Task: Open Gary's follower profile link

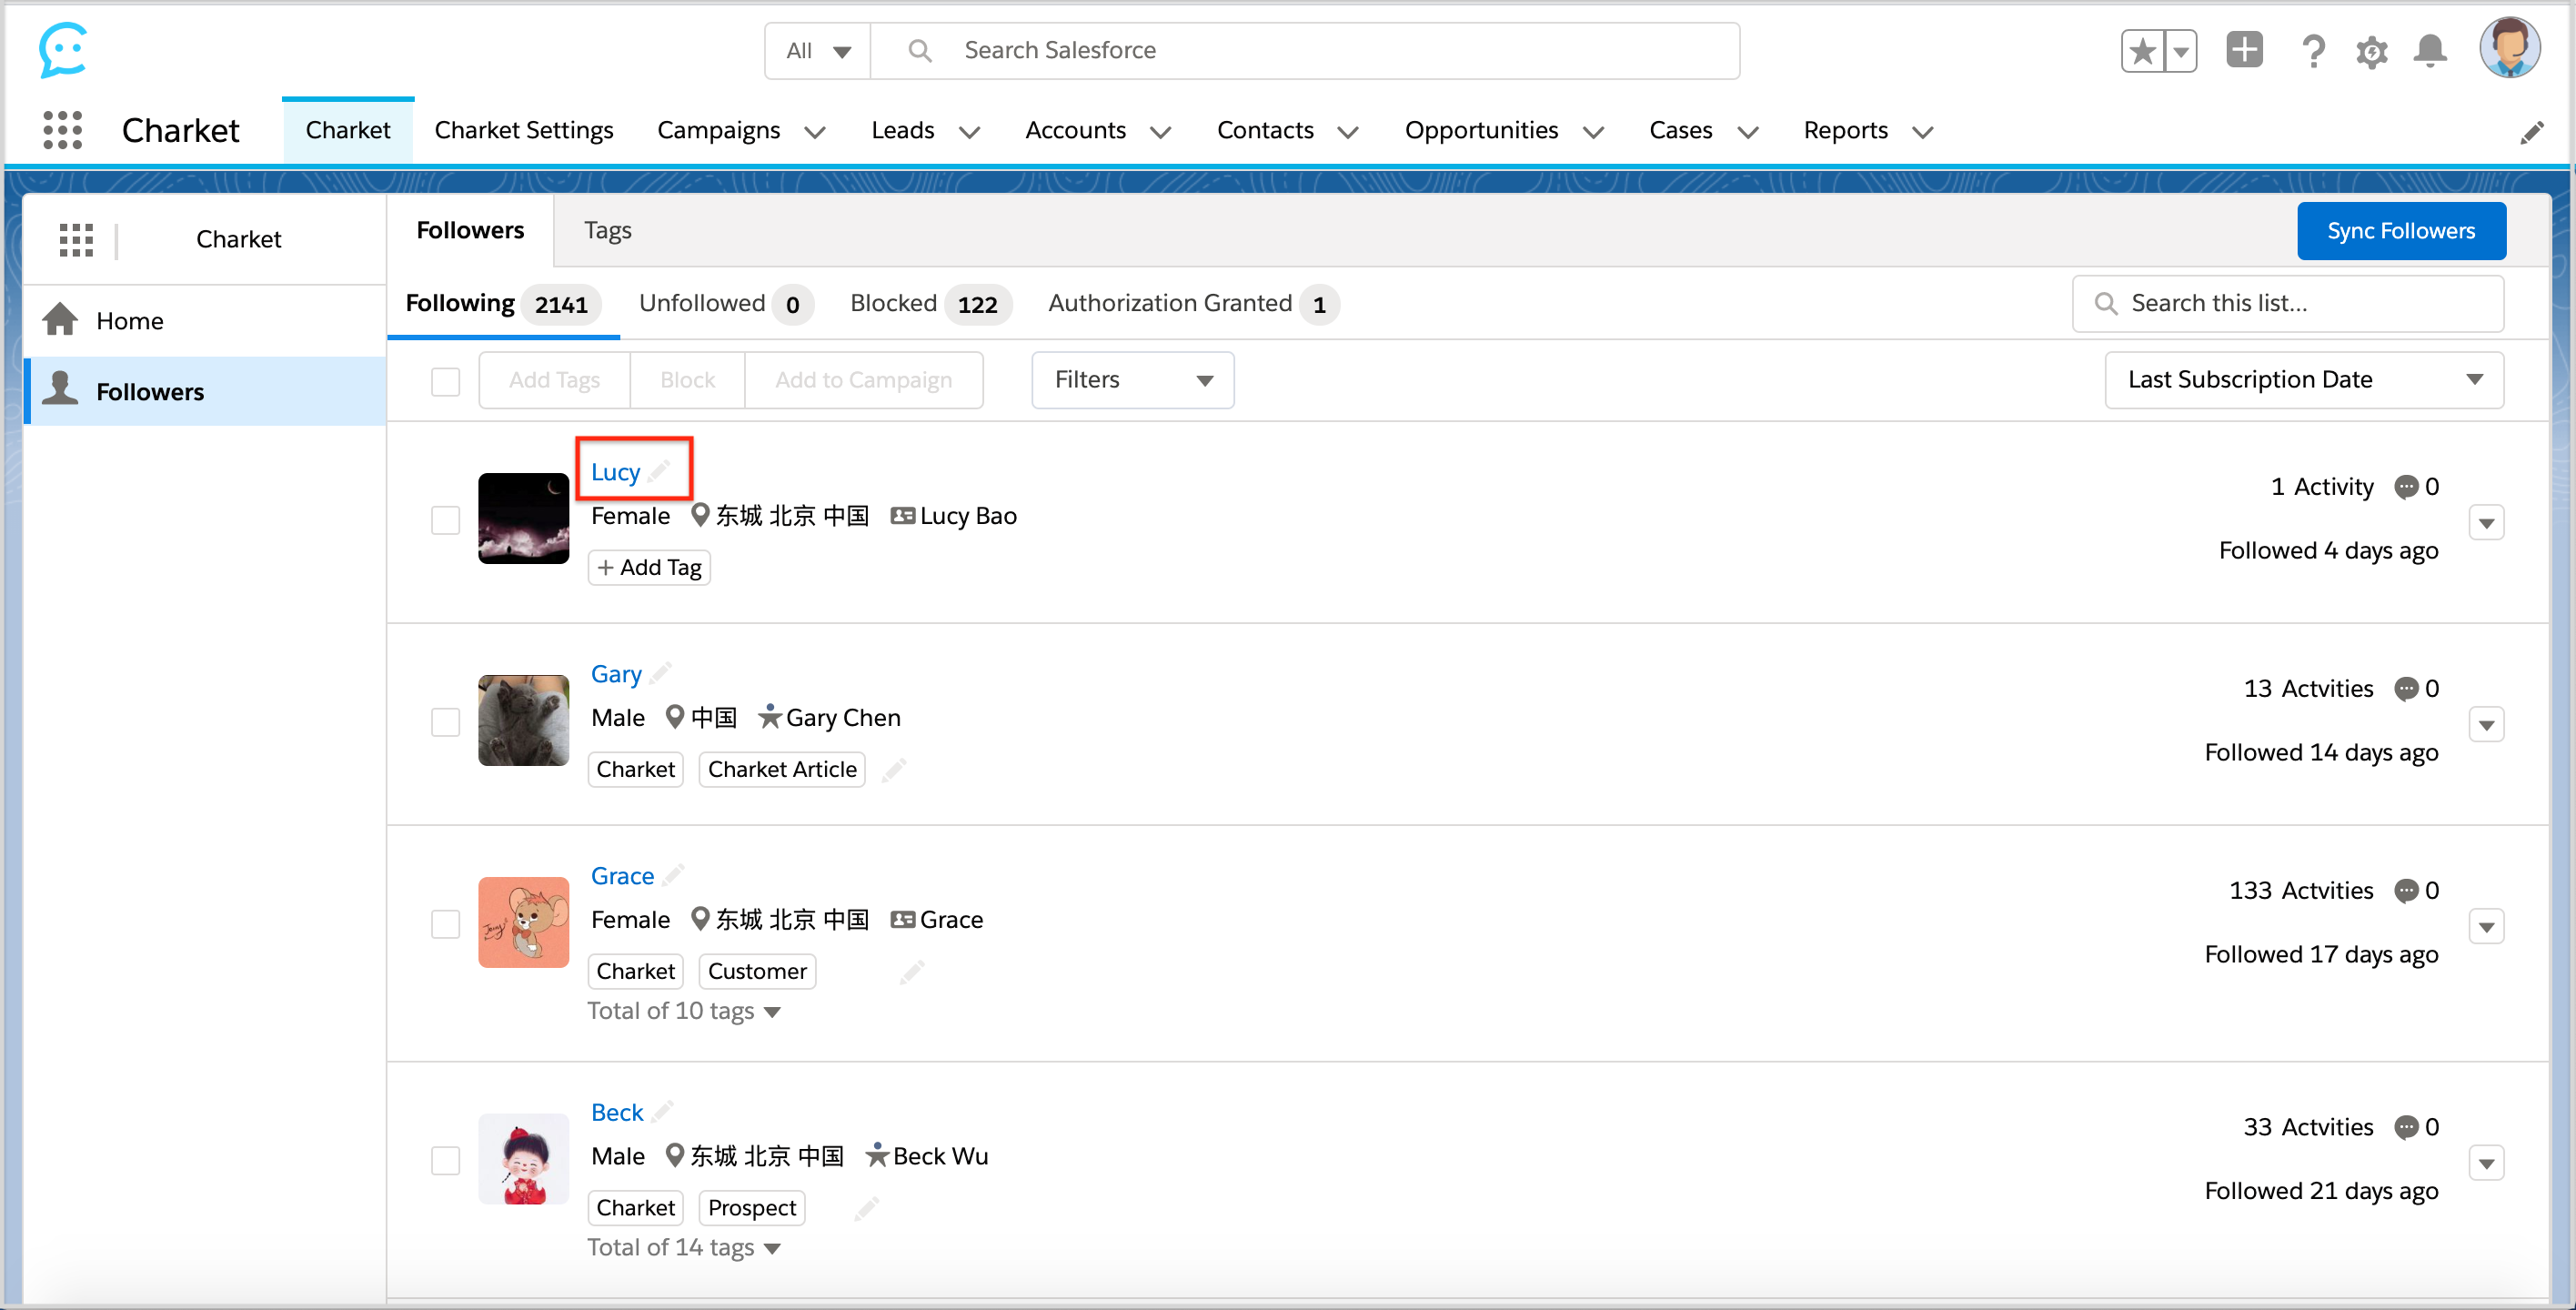Action: point(616,674)
